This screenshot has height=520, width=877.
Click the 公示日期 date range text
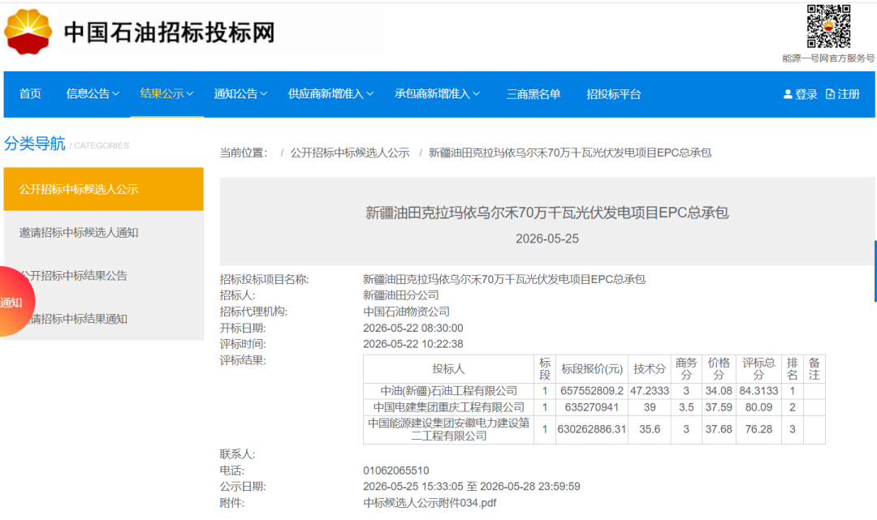pyautogui.click(x=472, y=487)
